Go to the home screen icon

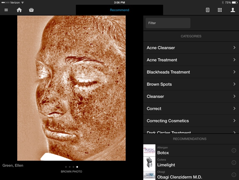[19, 10]
